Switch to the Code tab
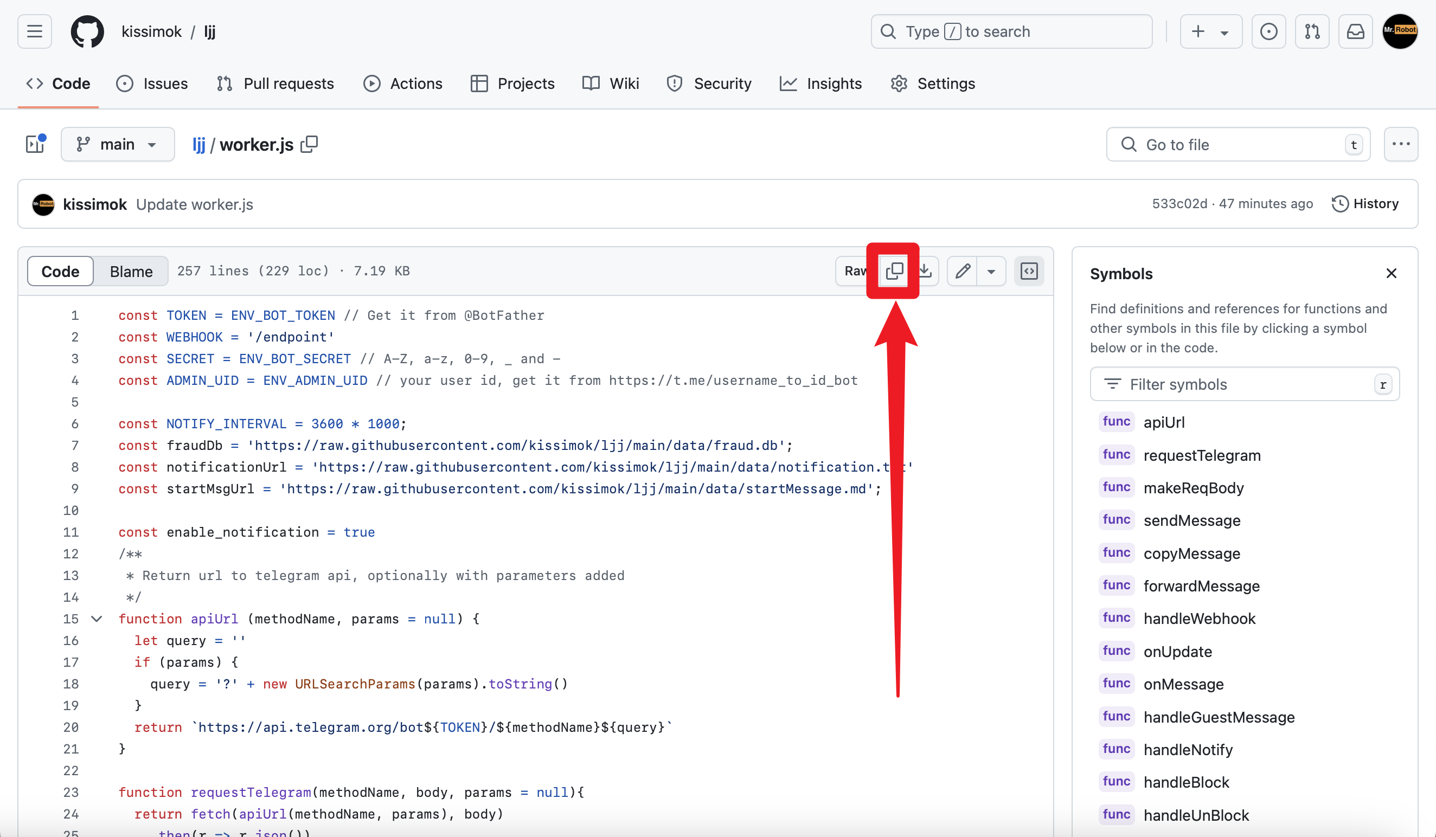1436x837 pixels. [x=58, y=84]
